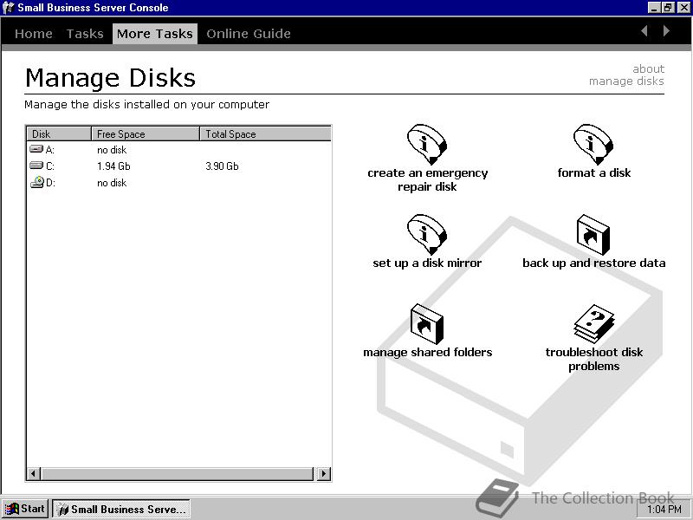This screenshot has width=693, height=520.
Task: Click the manage shared folders label
Action: coord(427,353)
